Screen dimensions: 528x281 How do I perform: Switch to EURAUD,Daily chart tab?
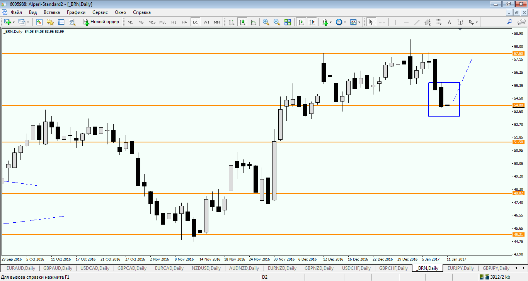[x=21, y=268]
